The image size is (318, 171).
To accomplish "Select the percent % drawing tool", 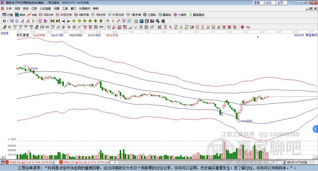I will click(170, 27).
